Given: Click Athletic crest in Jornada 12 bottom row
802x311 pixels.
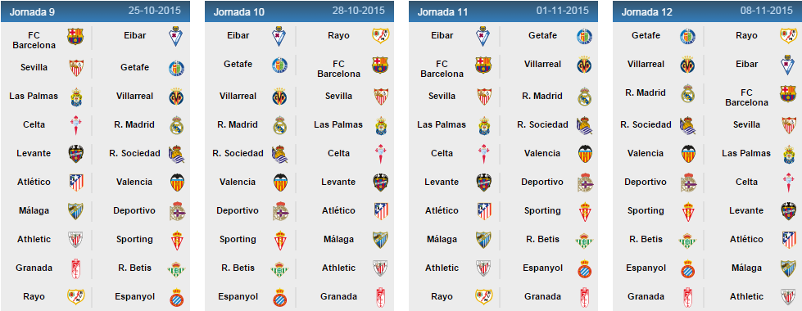Looking at the screenshot, I should point(788,297).
